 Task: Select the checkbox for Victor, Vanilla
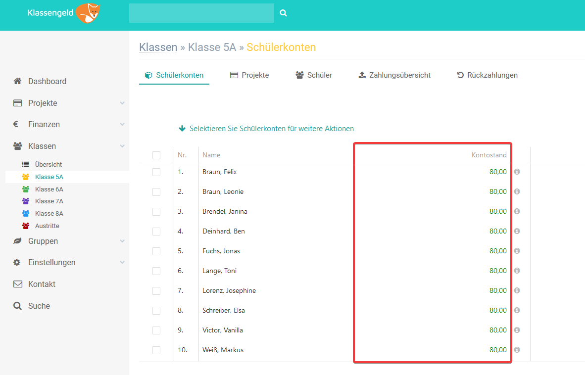pyautogui.click(x=156, y=330)
